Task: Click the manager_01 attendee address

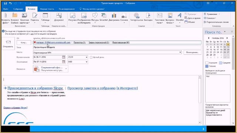Action: (x=53, y=42)
